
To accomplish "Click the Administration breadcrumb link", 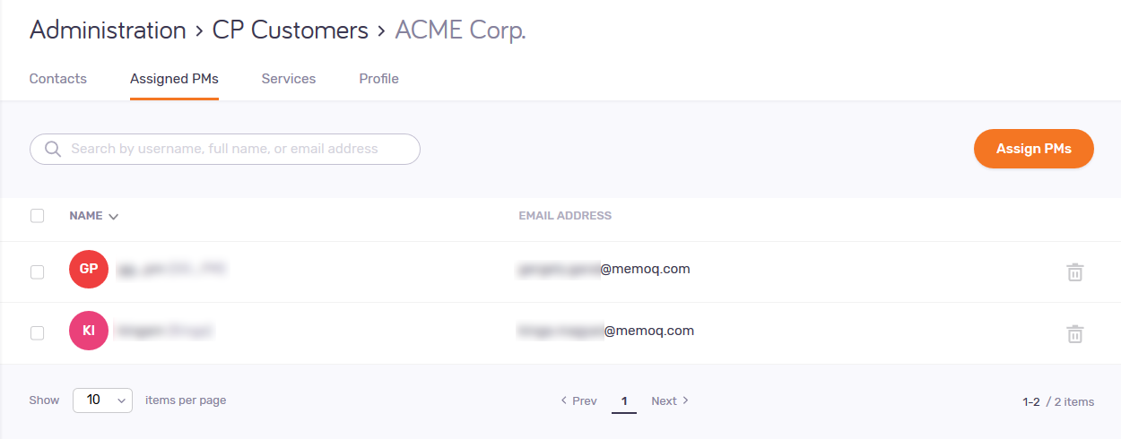I will pyautogui.click(x=108, y=30).
